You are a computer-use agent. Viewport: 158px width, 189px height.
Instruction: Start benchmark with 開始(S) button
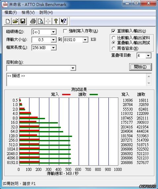(x=140, y=67)
